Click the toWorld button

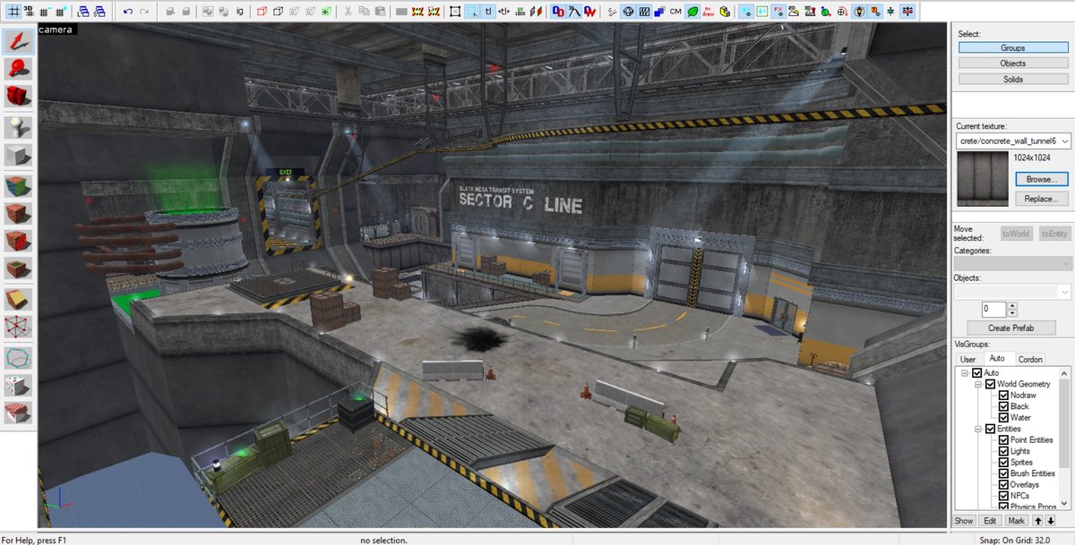[1016, 234]
